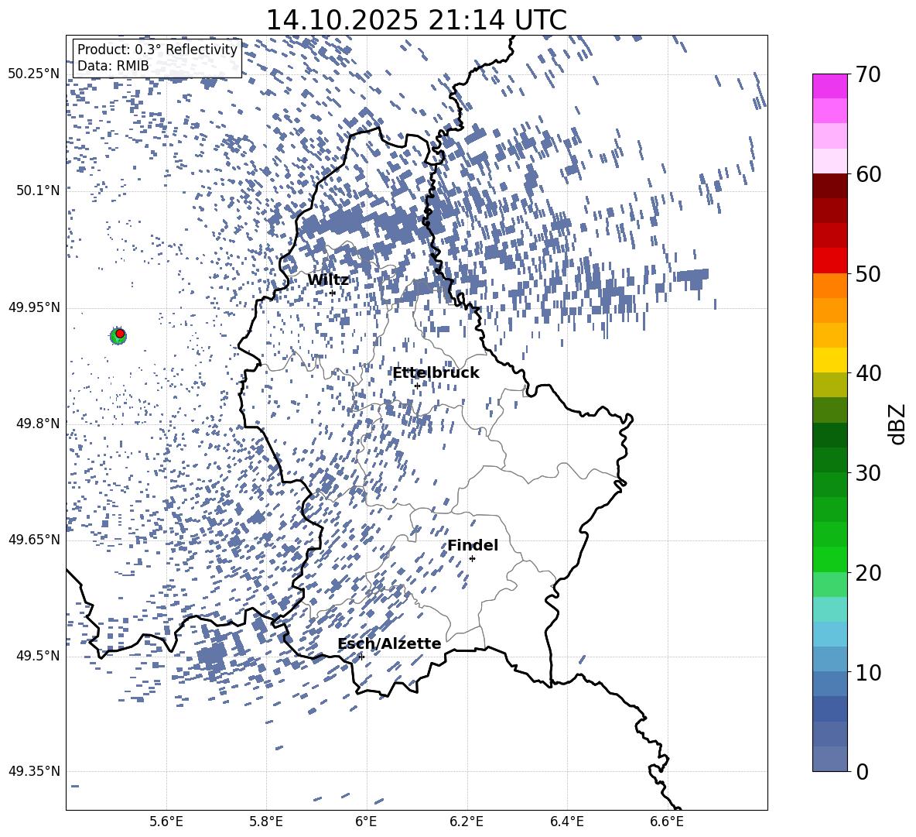This screenshot has height=837, width=916.
Task: Click the 5.6°E longitude label
Action: tap(166, 822)
